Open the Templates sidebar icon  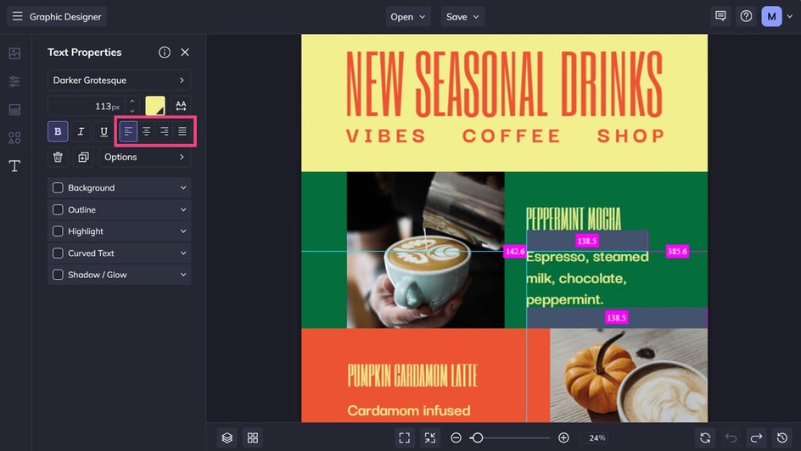14,109
